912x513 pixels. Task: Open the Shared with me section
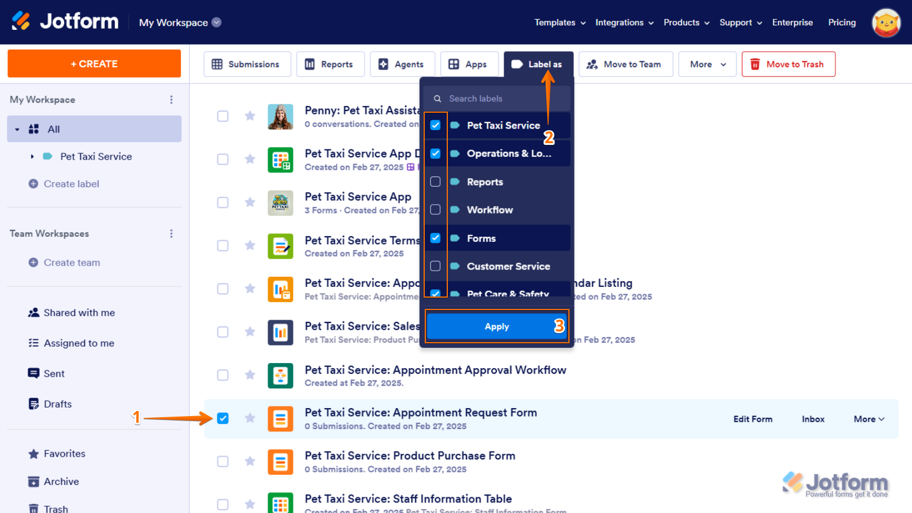[x=79, y=313]
